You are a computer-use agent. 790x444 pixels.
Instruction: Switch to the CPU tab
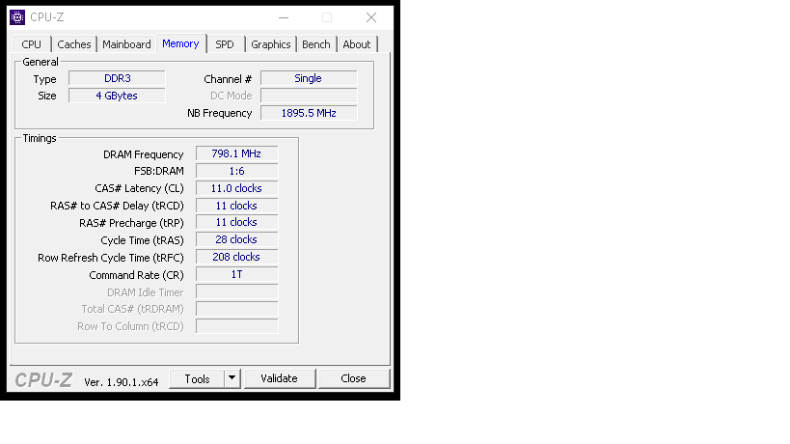point(31,44)
